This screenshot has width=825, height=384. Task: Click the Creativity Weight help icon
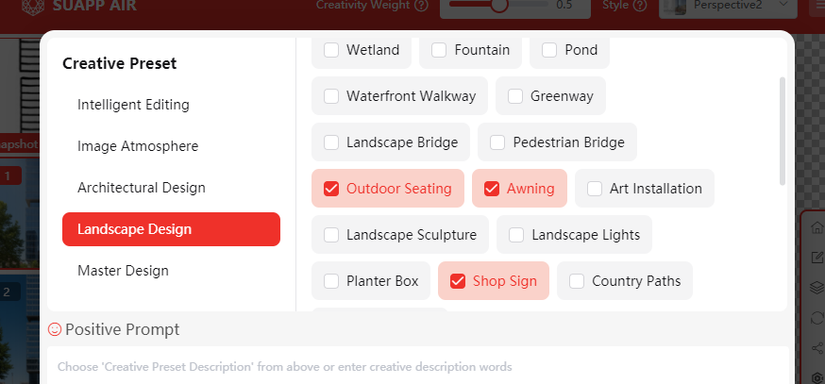click(x=421, y=5)
